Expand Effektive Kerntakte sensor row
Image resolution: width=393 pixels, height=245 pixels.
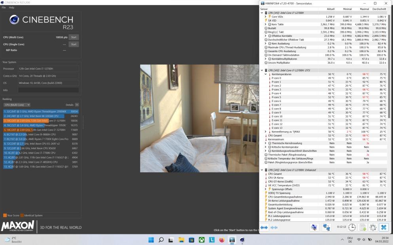point(266,36)
